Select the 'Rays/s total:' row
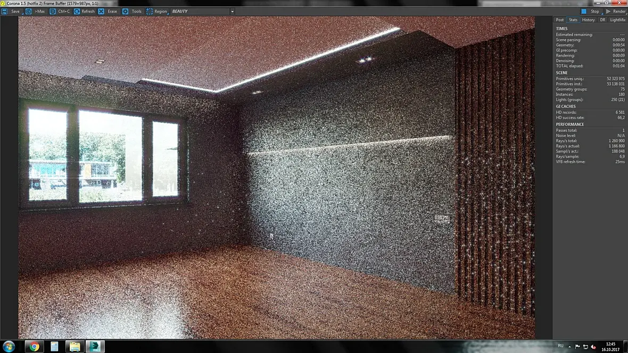This screenshot has height=353, width=628. tap(590, 141)
